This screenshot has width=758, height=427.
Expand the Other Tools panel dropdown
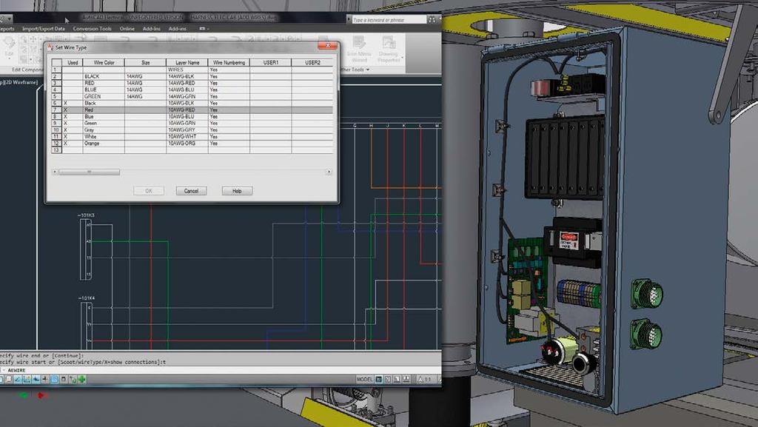coord(355,70)
